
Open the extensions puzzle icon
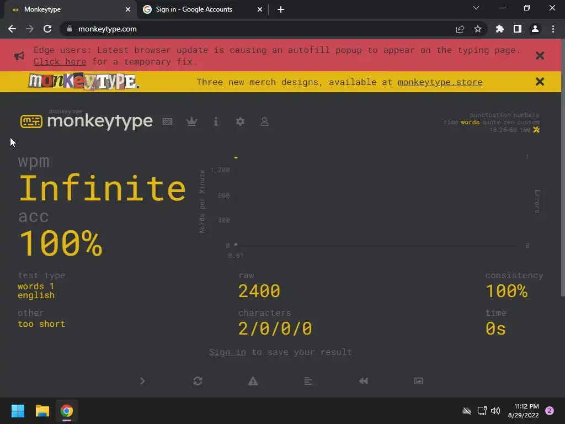500,29
